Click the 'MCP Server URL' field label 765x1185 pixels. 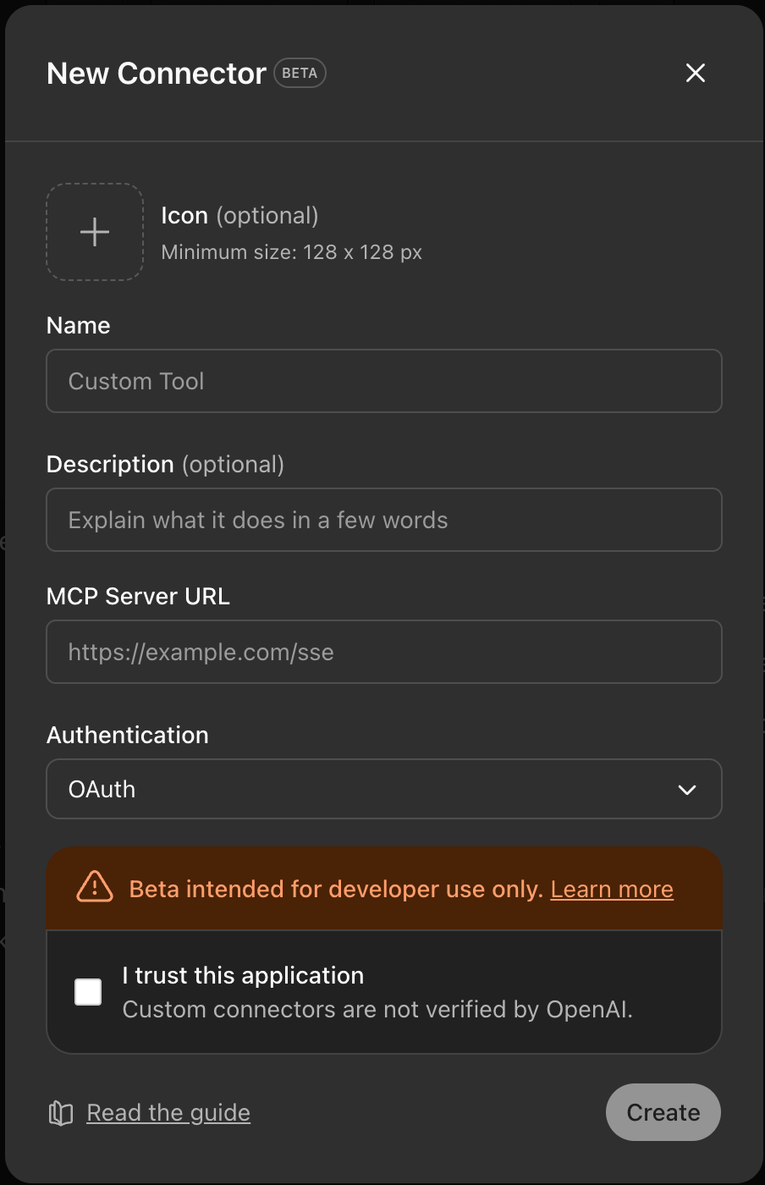click(x=138, y=596)
